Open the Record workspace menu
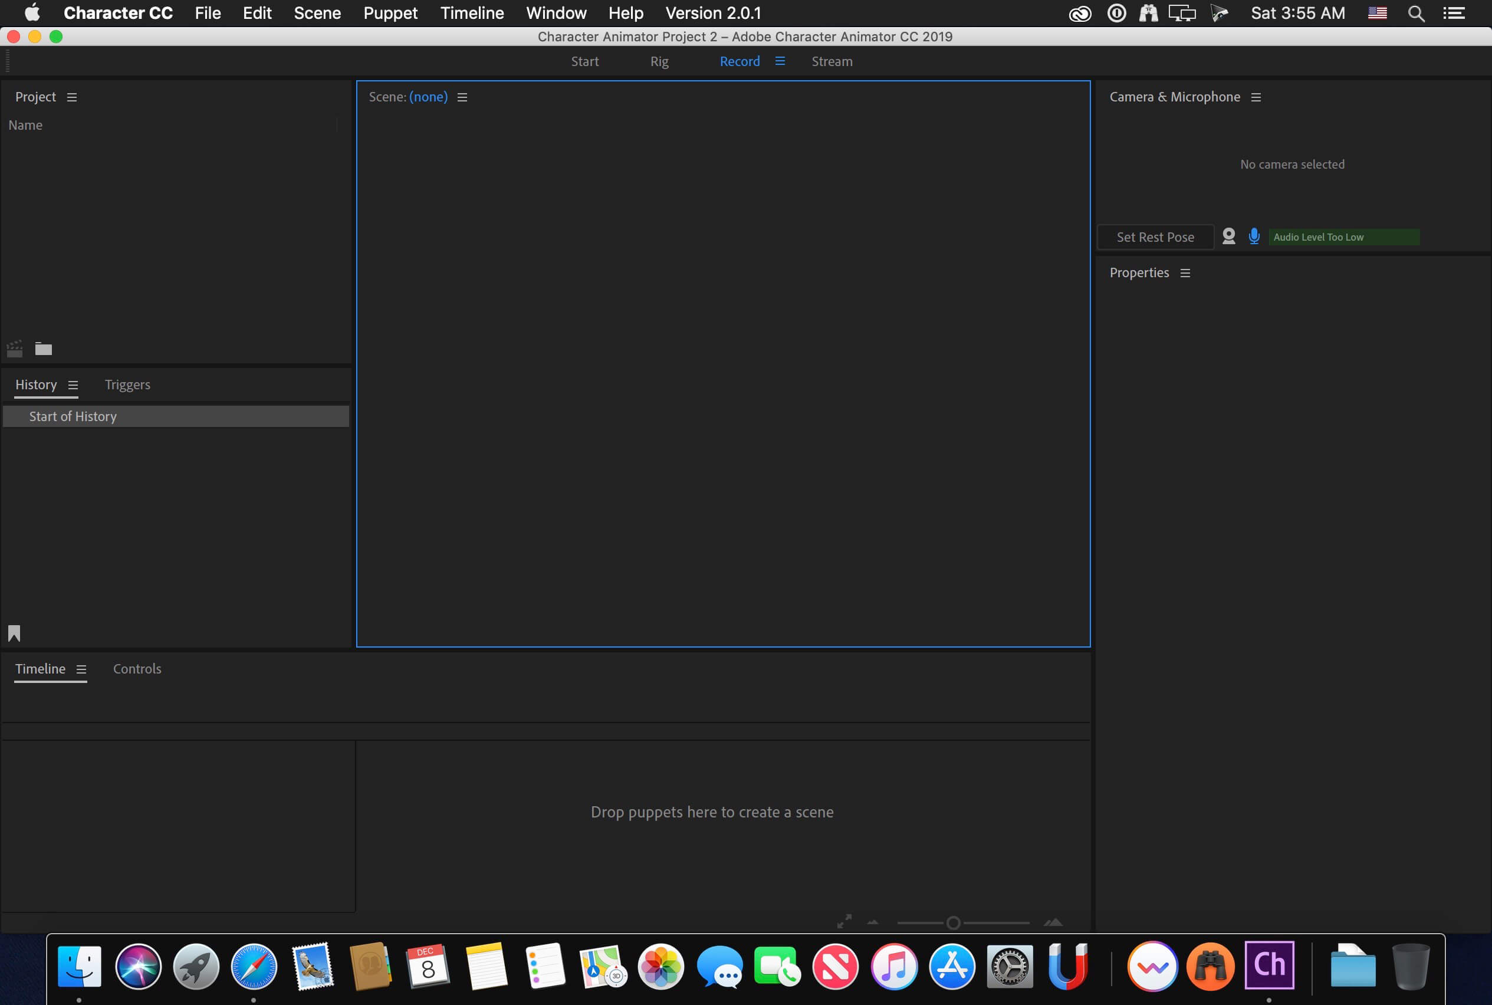1492x1005 pixels. click(x=780, y=61)
